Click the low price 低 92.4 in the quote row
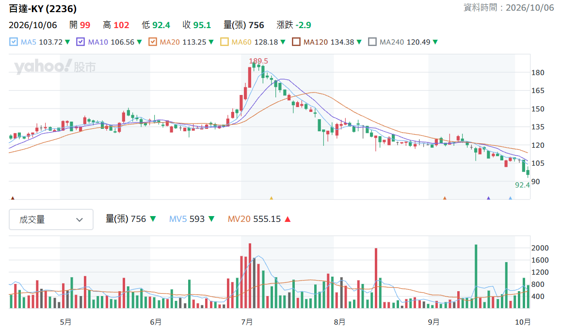 click(x=156, y=25)
